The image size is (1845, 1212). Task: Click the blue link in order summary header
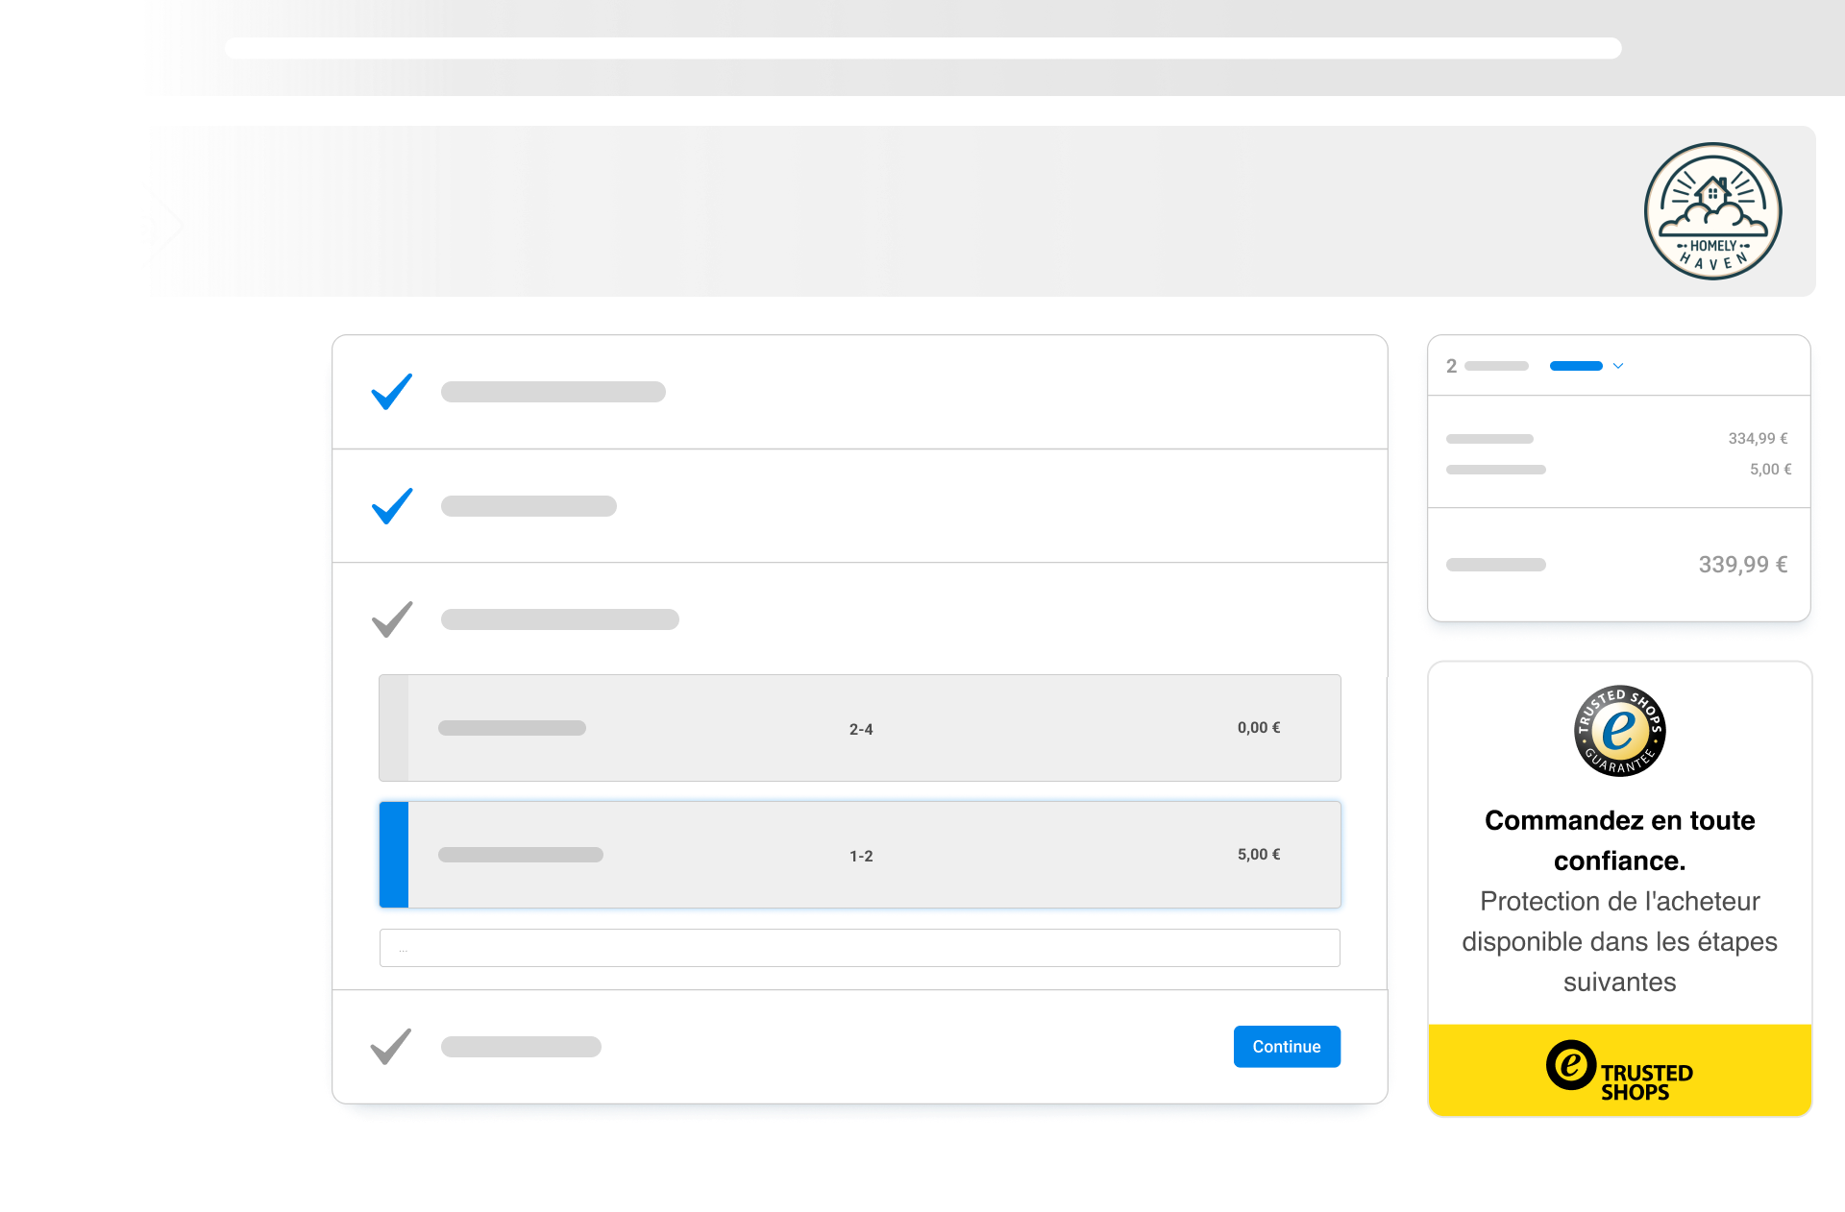tap(1576, 366)
